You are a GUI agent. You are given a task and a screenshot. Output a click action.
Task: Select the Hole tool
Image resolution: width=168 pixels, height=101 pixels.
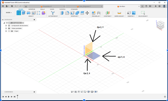click(x=34, y=13)
